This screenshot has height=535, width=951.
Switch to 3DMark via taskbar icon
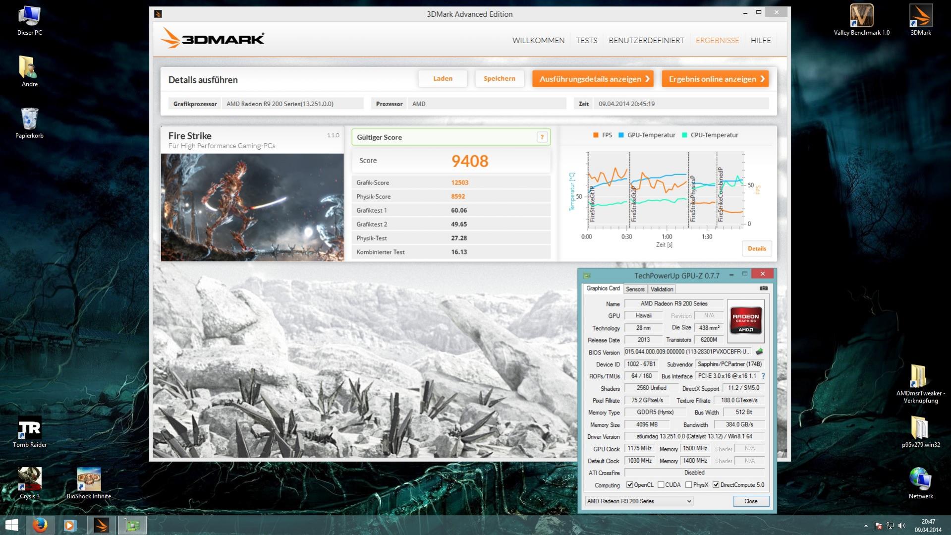(102, 525)
